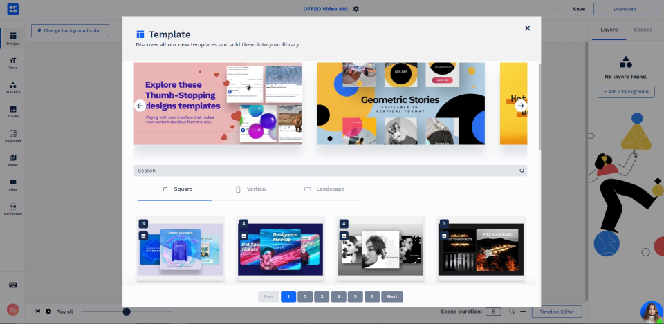Viewport: 664px width, 324px height.
Task: Go to page 1 of templates
Action: coord(288,296)
